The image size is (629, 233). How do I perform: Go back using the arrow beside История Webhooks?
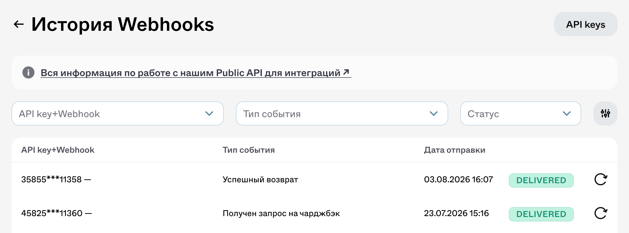[x=19, y=24]
